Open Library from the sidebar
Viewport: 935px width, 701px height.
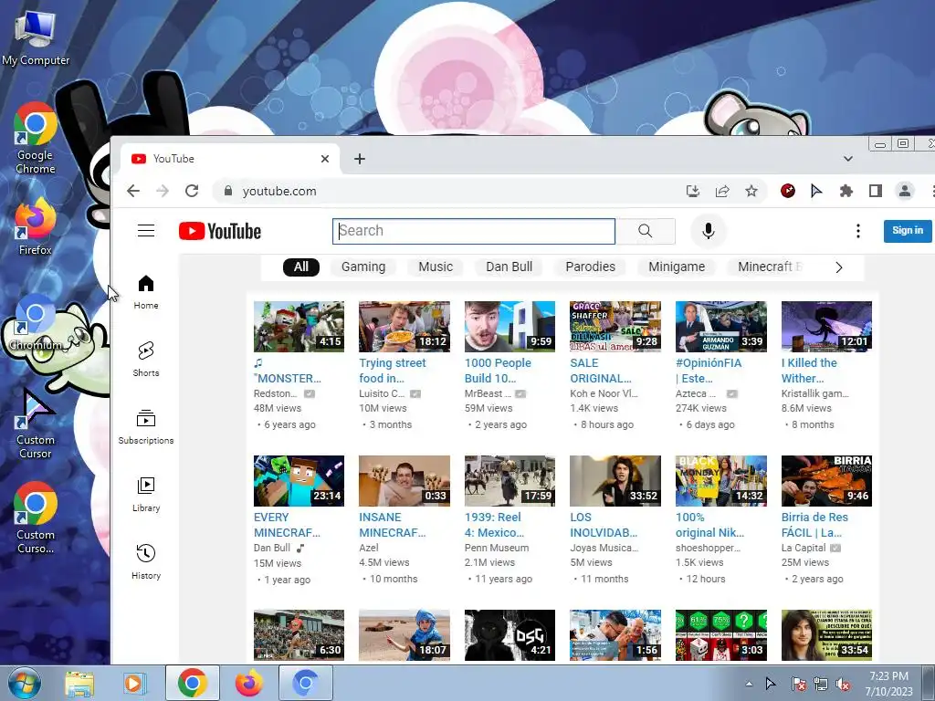(x=146, y=494)
